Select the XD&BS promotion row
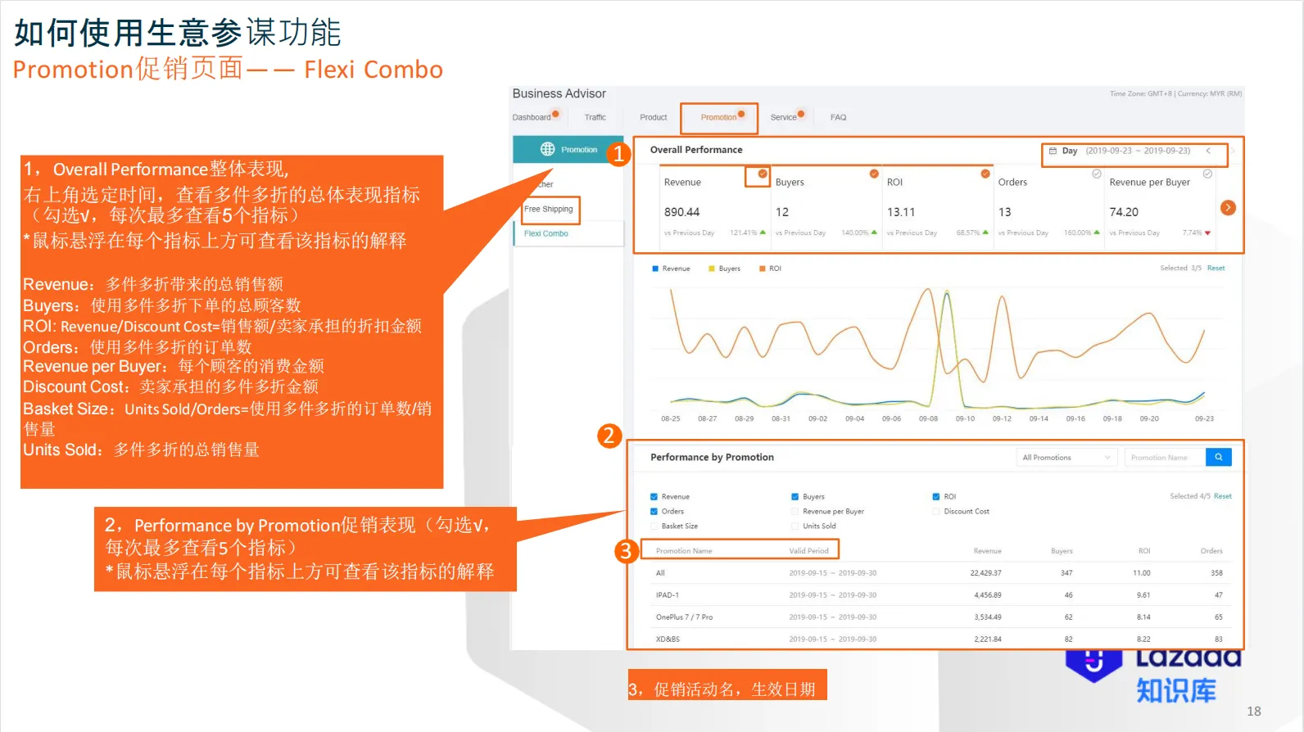This screenshot has height=732, width=1304. click(939, 639)
